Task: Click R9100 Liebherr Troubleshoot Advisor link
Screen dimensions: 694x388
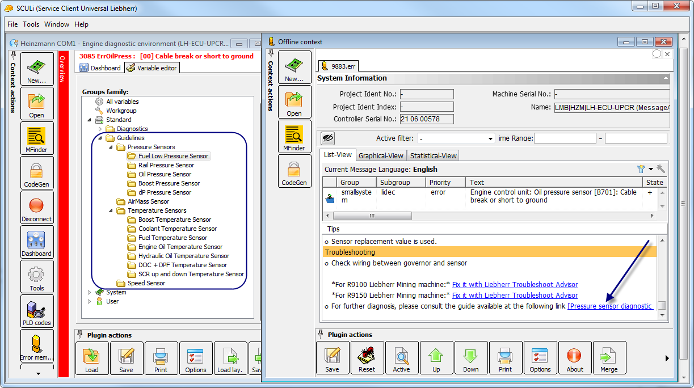Action: (515, 284)
